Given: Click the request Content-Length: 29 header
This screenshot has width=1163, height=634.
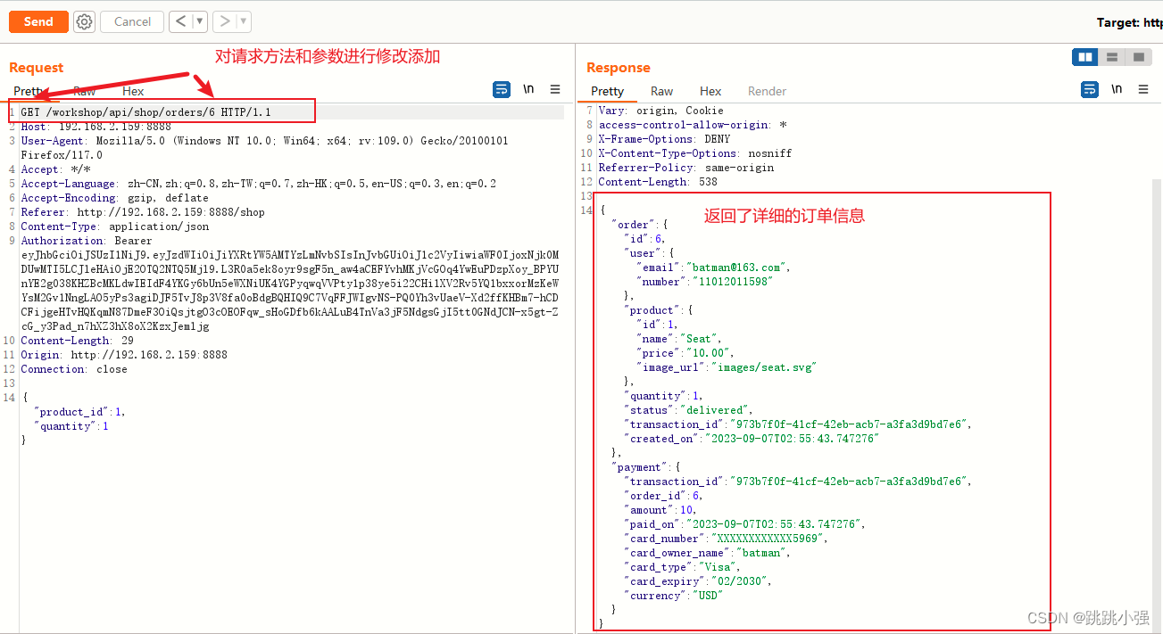Looking at the screenshot, I should pos(77,341).
